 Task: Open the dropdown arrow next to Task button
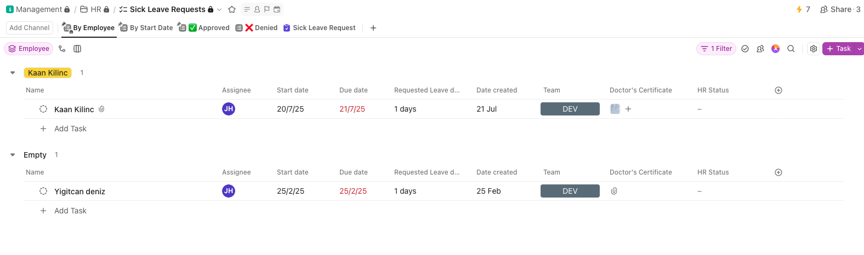pos(860,49)
